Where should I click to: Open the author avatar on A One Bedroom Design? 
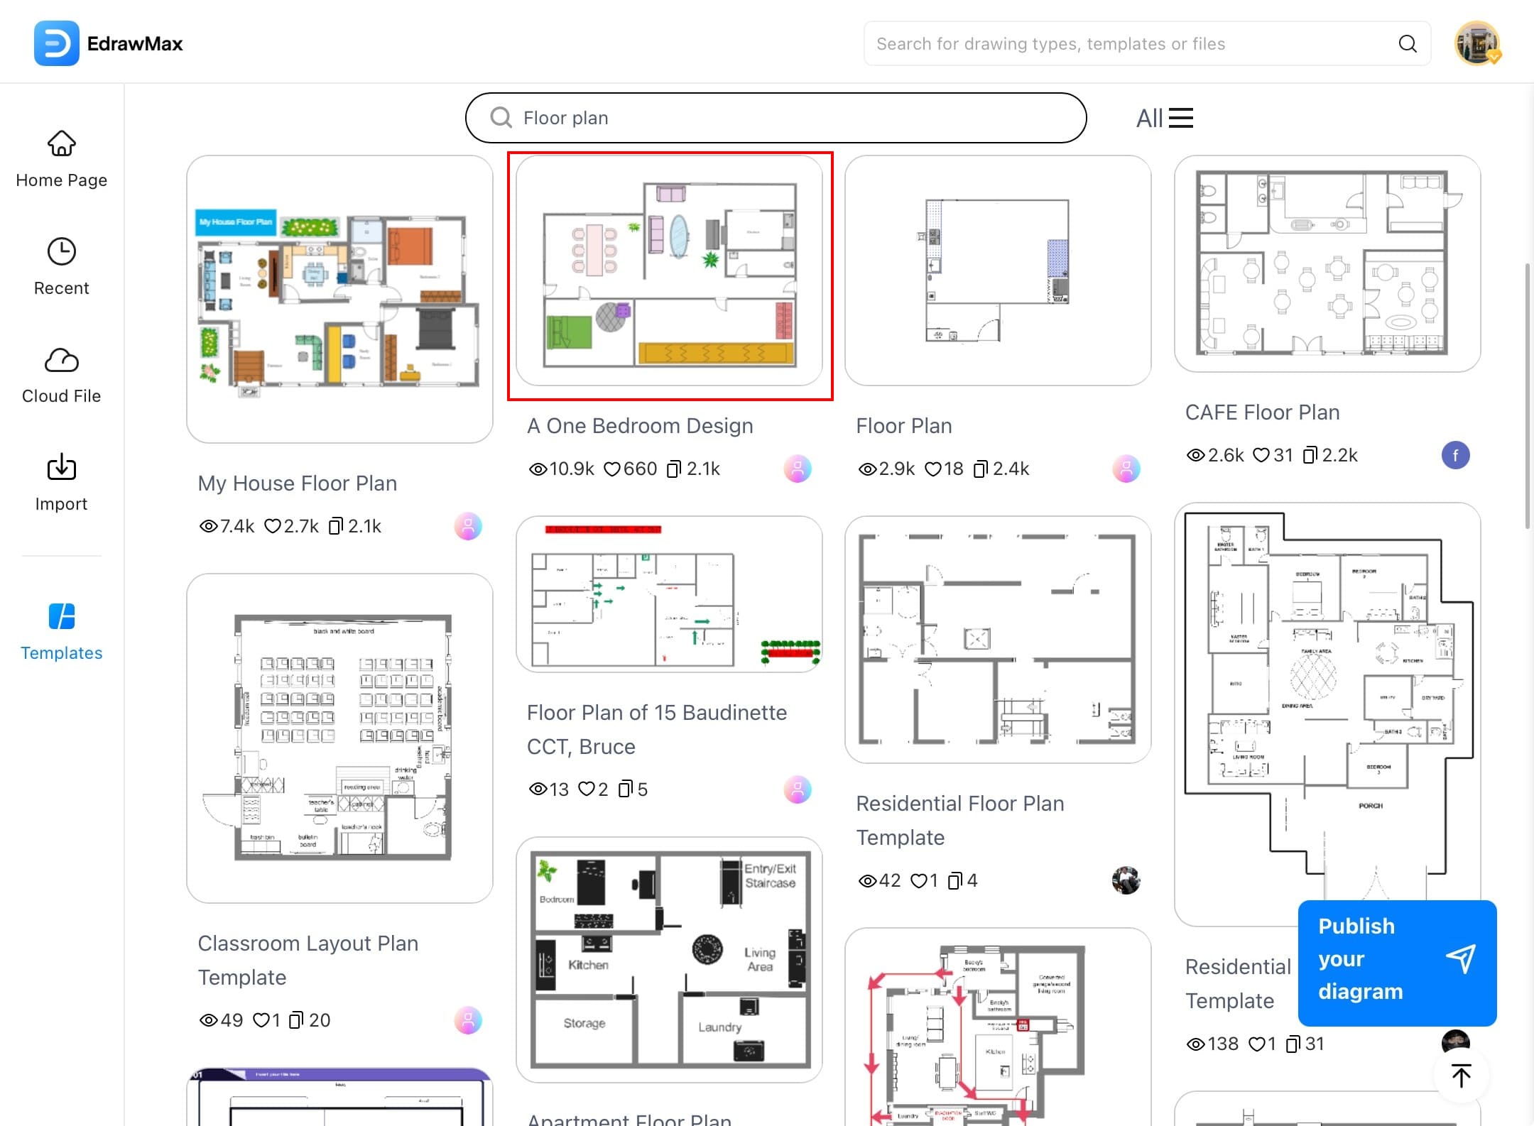(x=797, y=469)
